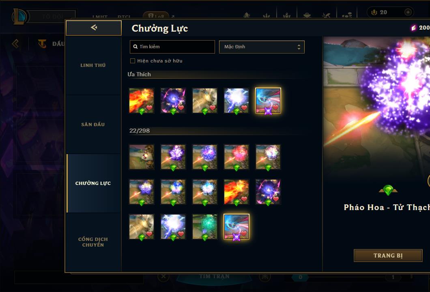
Task: Click the Trang Bị equip button
Action: click(x=388, y=255)
